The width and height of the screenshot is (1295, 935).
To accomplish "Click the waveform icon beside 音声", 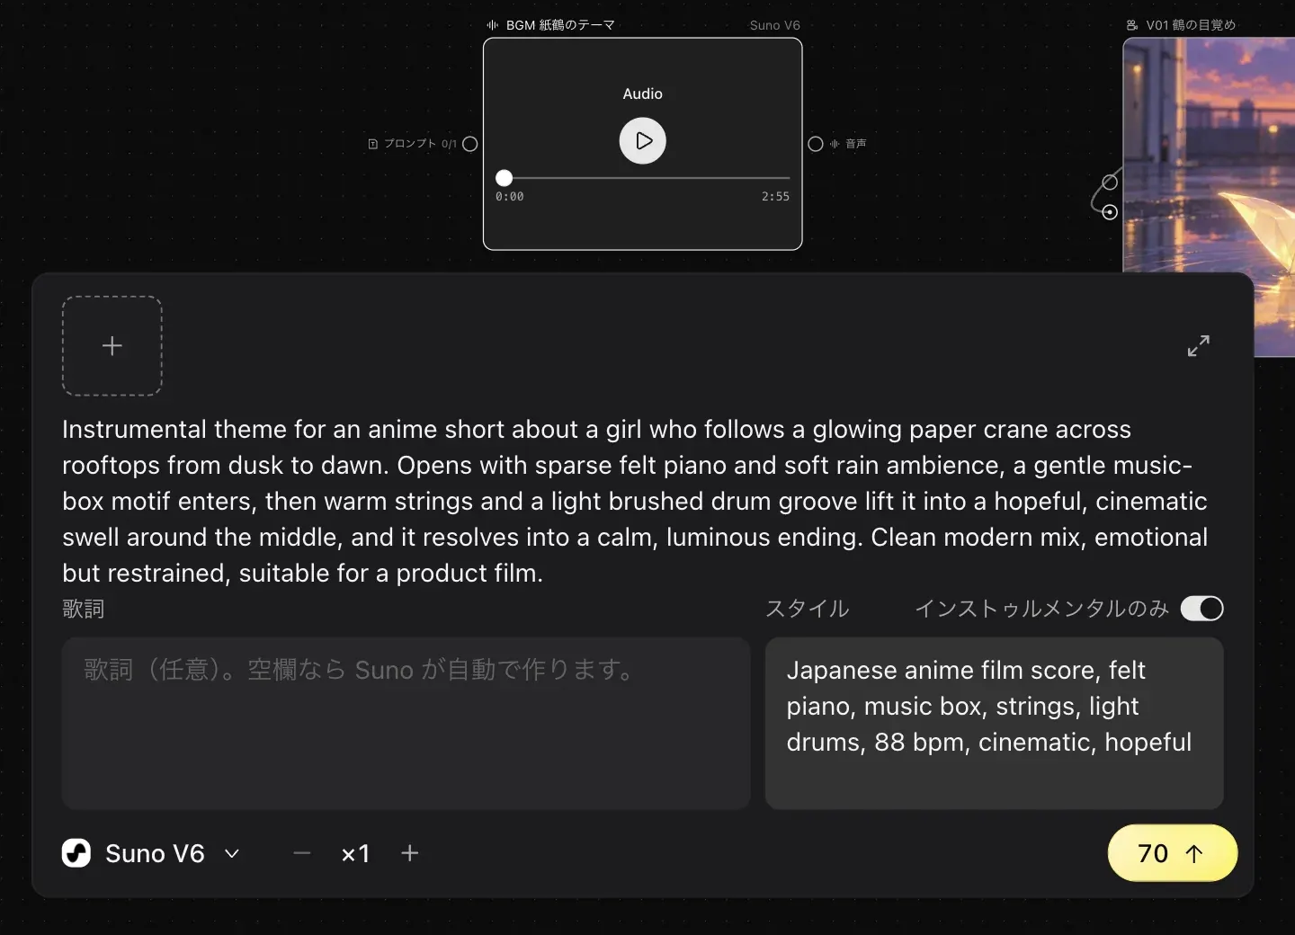I will pos(835,144).
